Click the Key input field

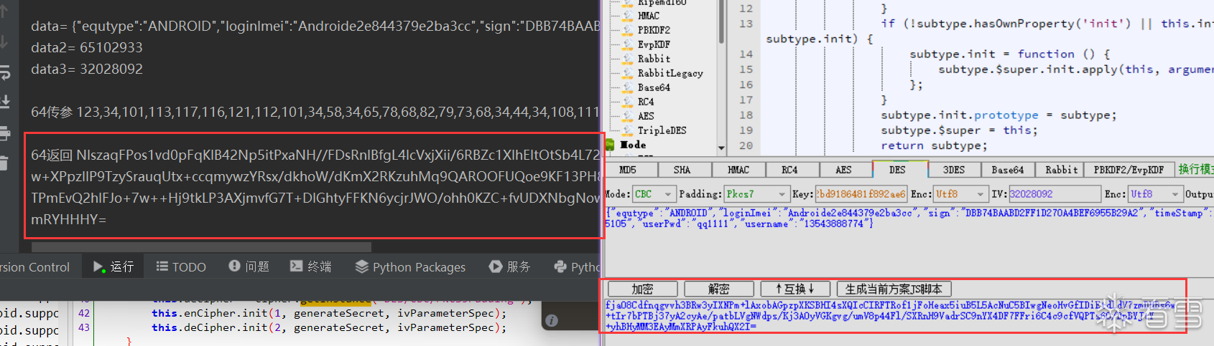click(861, 194)
